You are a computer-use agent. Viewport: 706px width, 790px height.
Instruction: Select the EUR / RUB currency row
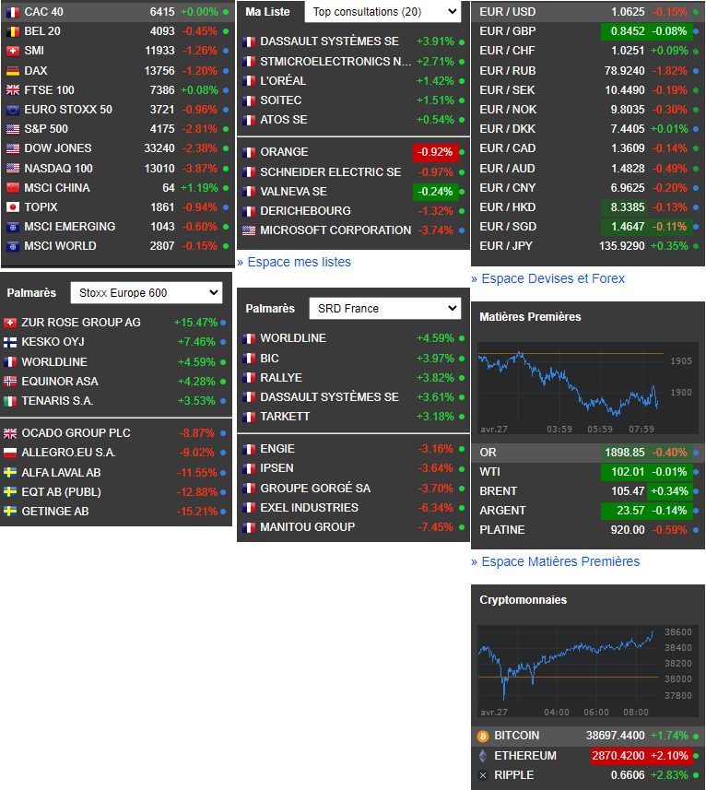pos(588,71)
